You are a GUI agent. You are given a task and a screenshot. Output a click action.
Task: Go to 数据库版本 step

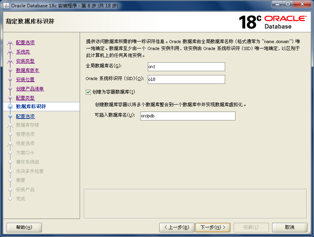click(x=28, y=70)
